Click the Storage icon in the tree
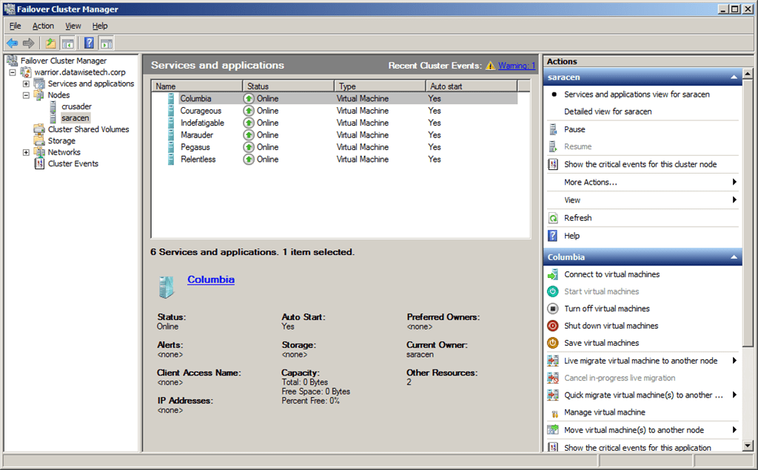This screenshot has width=758, height=470. (x=39, y=140)
